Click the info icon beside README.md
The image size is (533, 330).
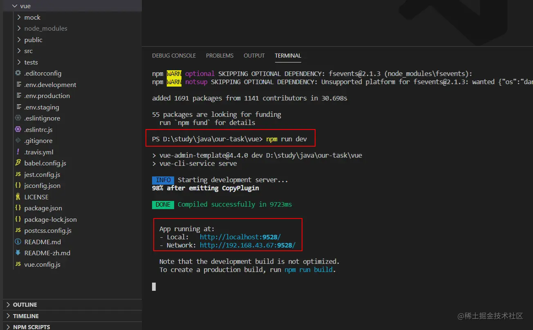coord(18,241)
